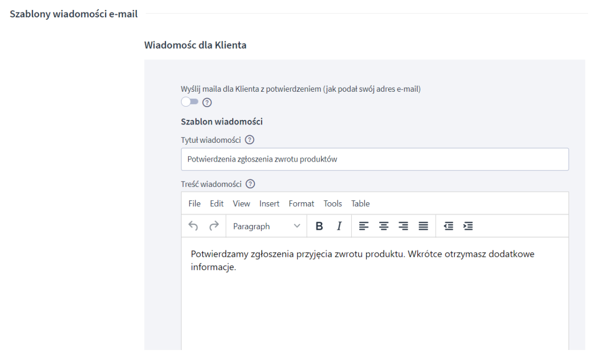
Task: Align text right
Action: point(403,226)
